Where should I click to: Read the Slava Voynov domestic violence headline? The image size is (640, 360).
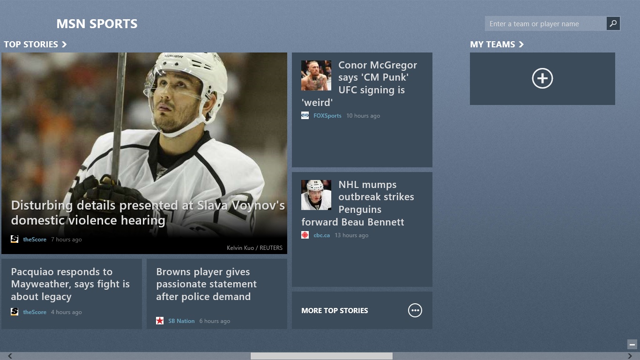148,213
